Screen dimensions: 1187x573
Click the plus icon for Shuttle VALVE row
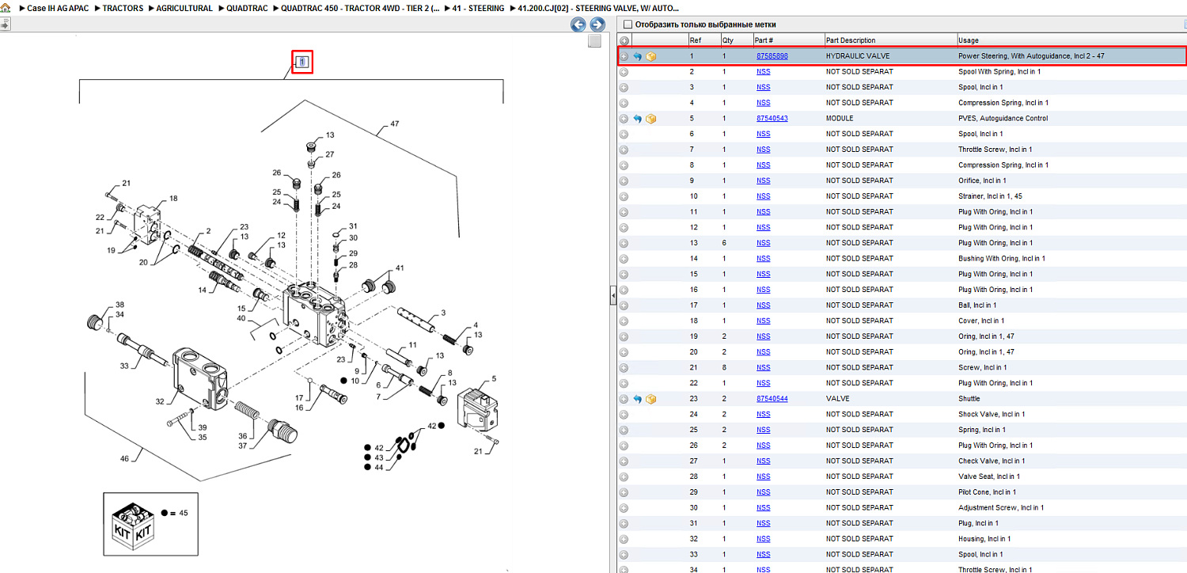pyautogui.click(x=624, y=399)
